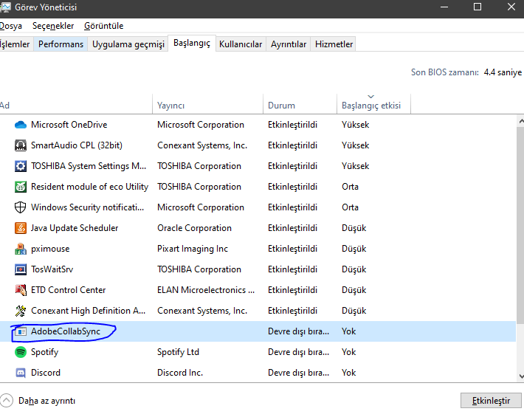The height and width of the screenshot is (417, 524).
Task: Click Oracle Corporation publisher cell
Action: 194,228
